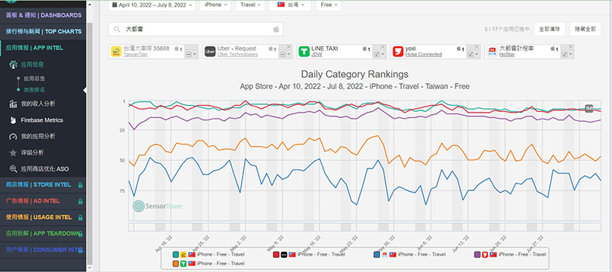Screen dimensions: 612x272
Task: Click the 全部清除 clear all button
Action: (x=549, y=29)
